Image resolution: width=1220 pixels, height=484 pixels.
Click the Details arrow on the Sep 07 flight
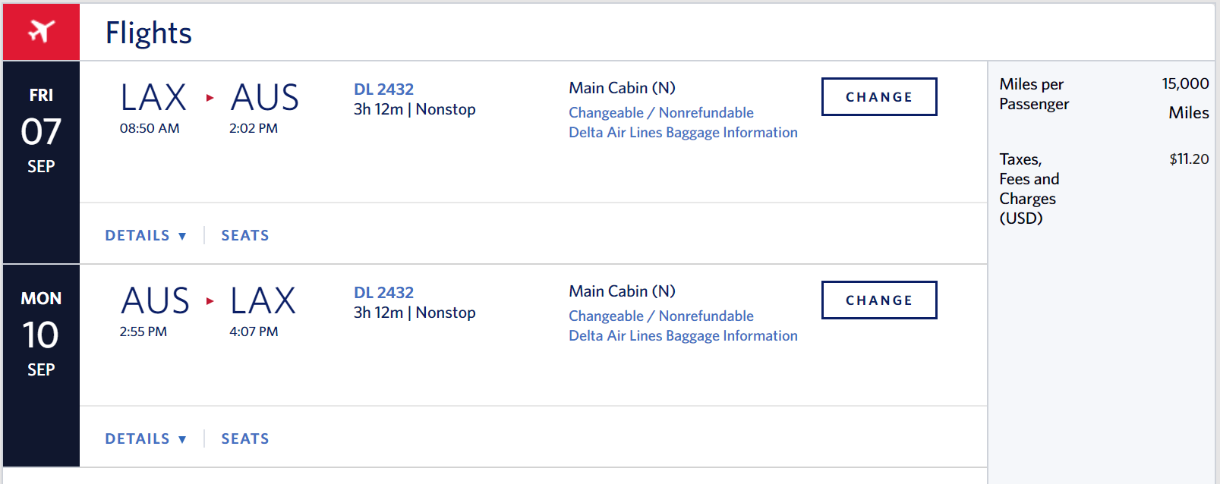tap(182, 236)
